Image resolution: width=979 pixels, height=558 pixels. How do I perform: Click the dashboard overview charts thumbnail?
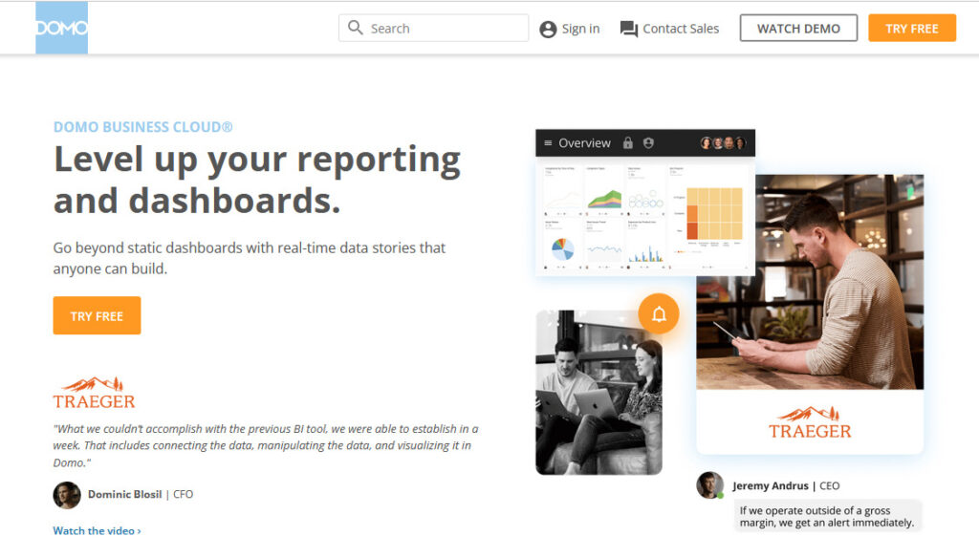(x=645, y=216)
